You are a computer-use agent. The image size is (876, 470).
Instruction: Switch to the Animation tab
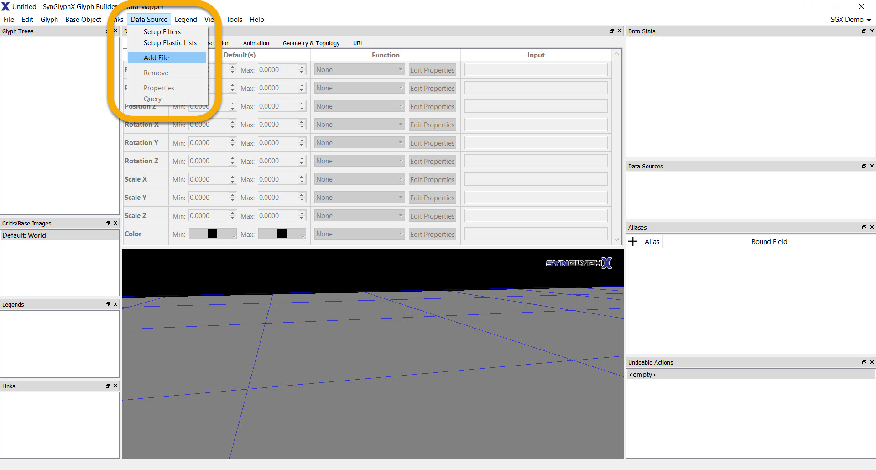pos(256,43)
